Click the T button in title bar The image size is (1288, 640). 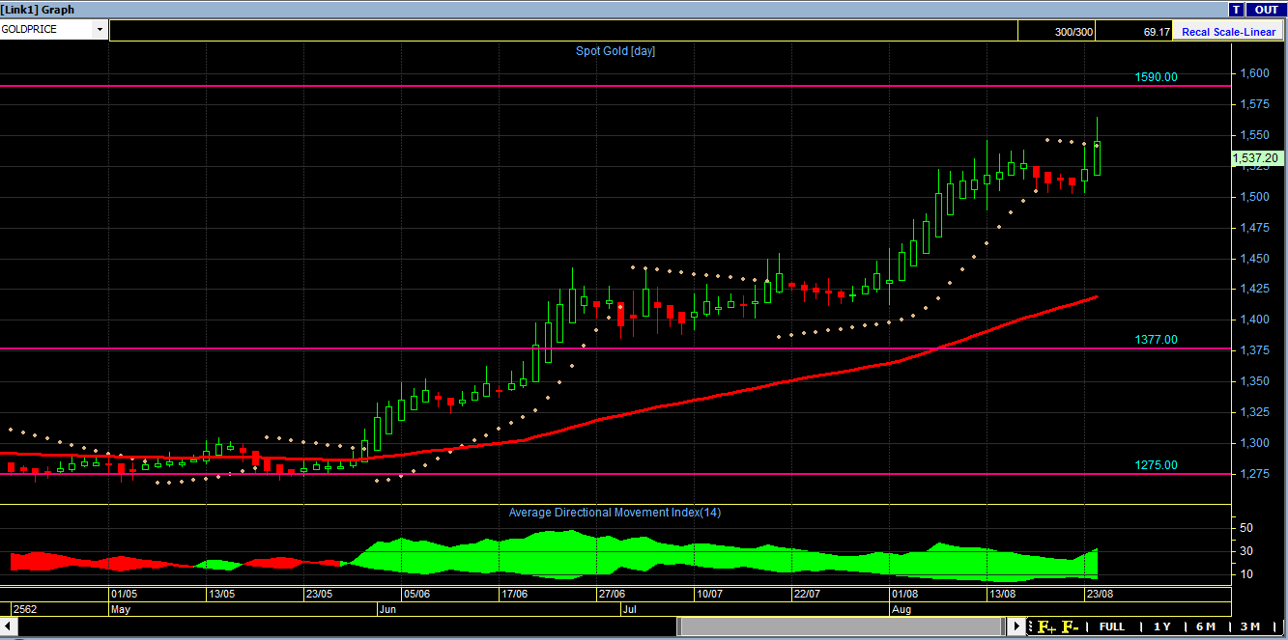click(x=1236, y=10)
